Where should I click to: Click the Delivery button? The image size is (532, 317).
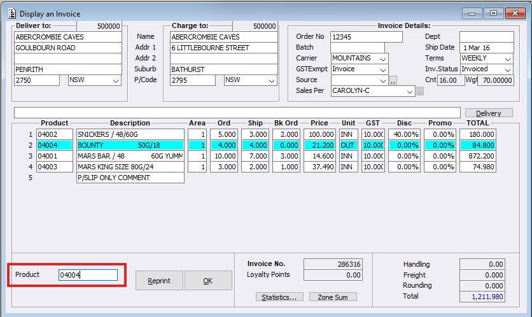[489, 113]
